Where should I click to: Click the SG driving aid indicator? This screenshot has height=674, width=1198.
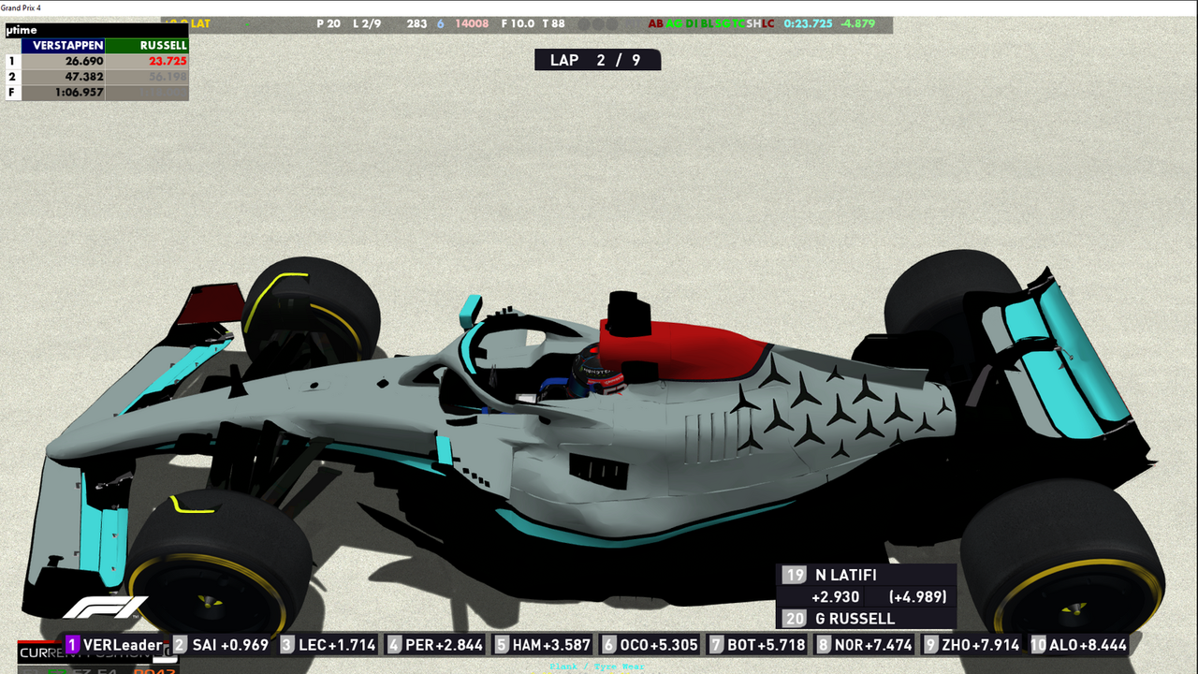[722, 23]
